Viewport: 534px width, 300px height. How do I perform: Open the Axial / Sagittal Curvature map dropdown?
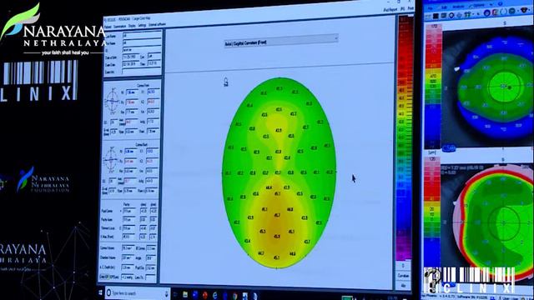click(281, 42)
